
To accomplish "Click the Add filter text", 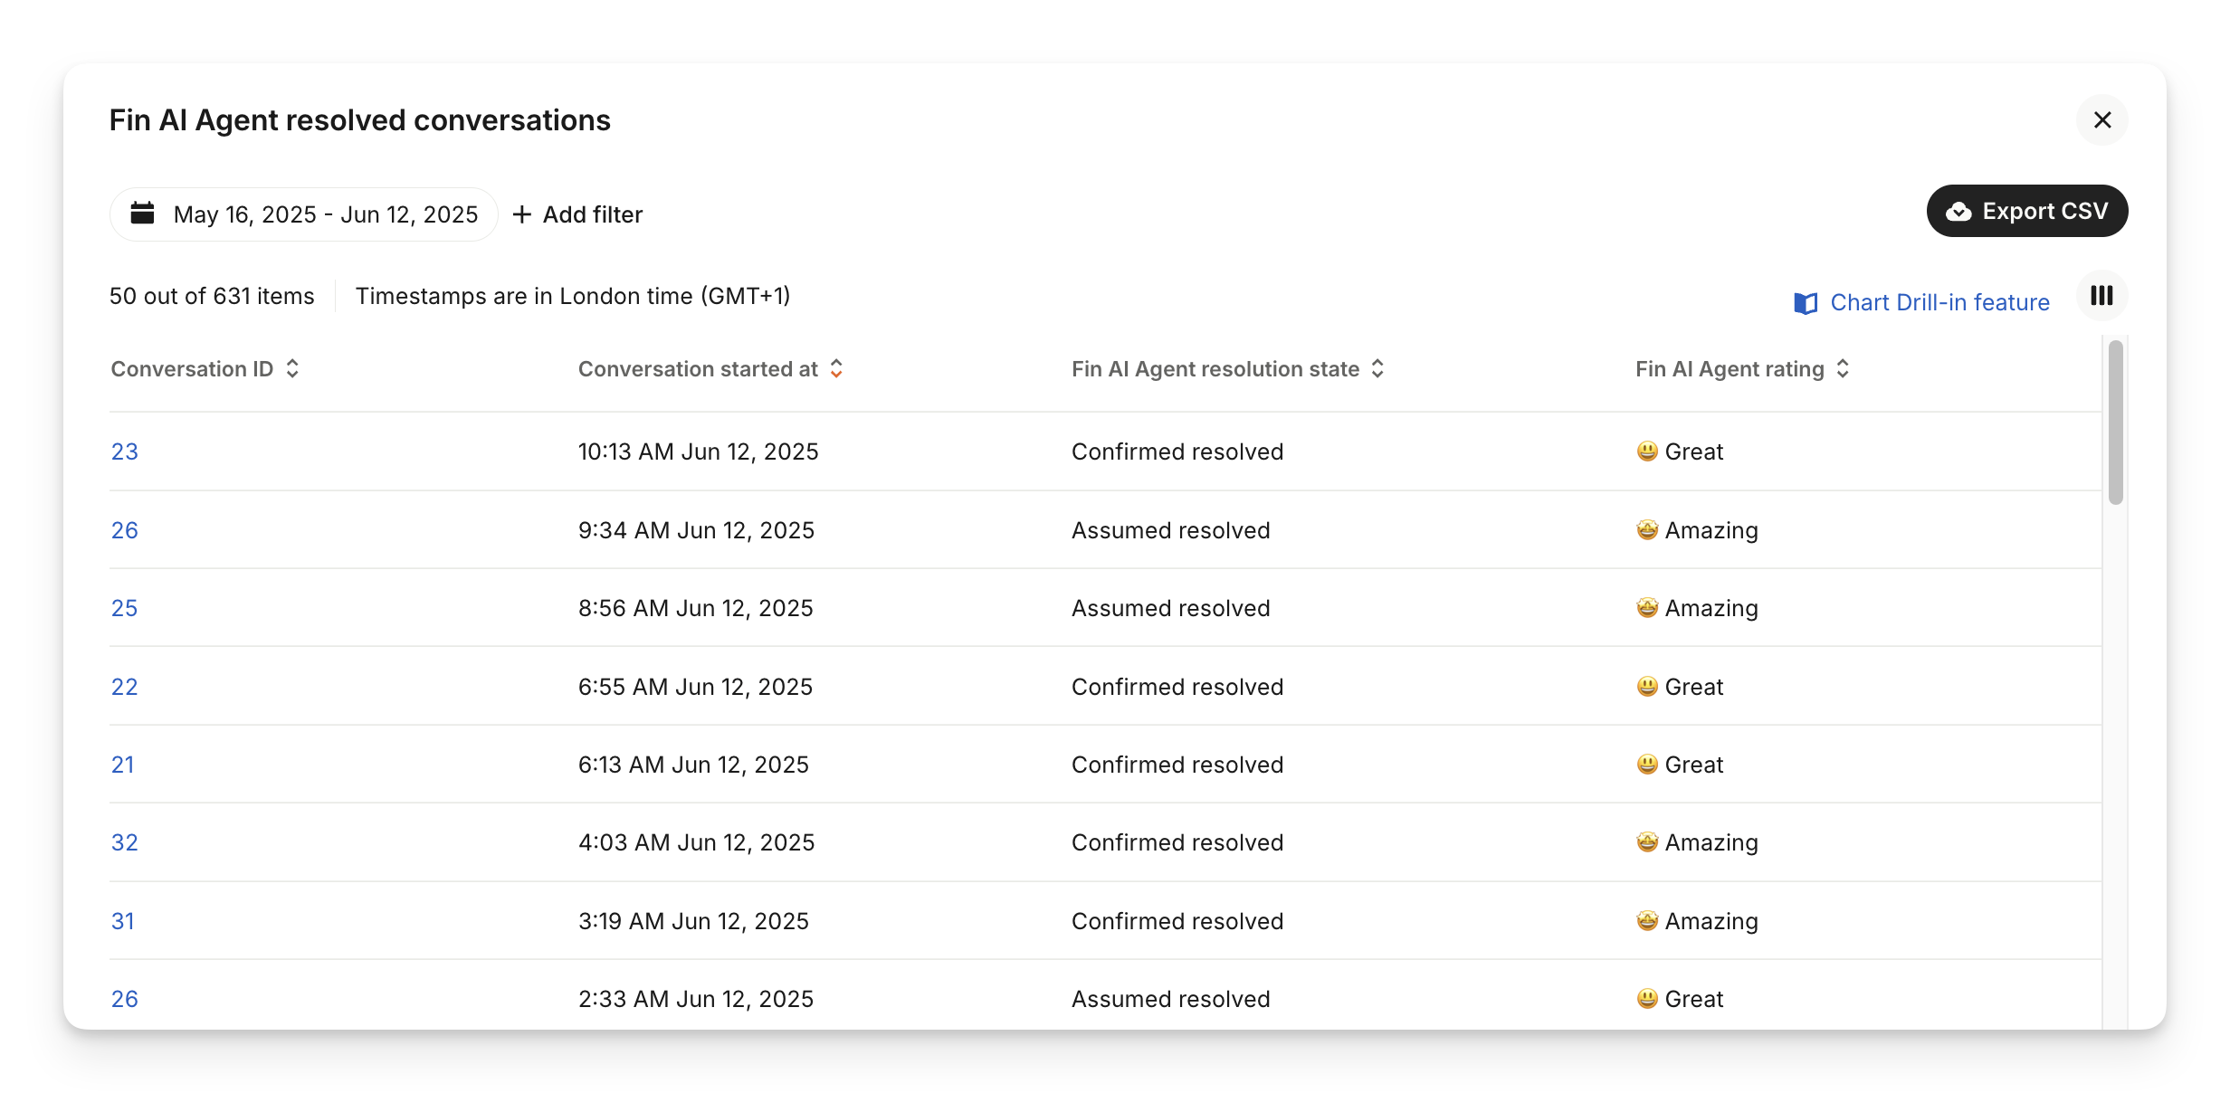I will pyautogui.click(x=593, y=214).
